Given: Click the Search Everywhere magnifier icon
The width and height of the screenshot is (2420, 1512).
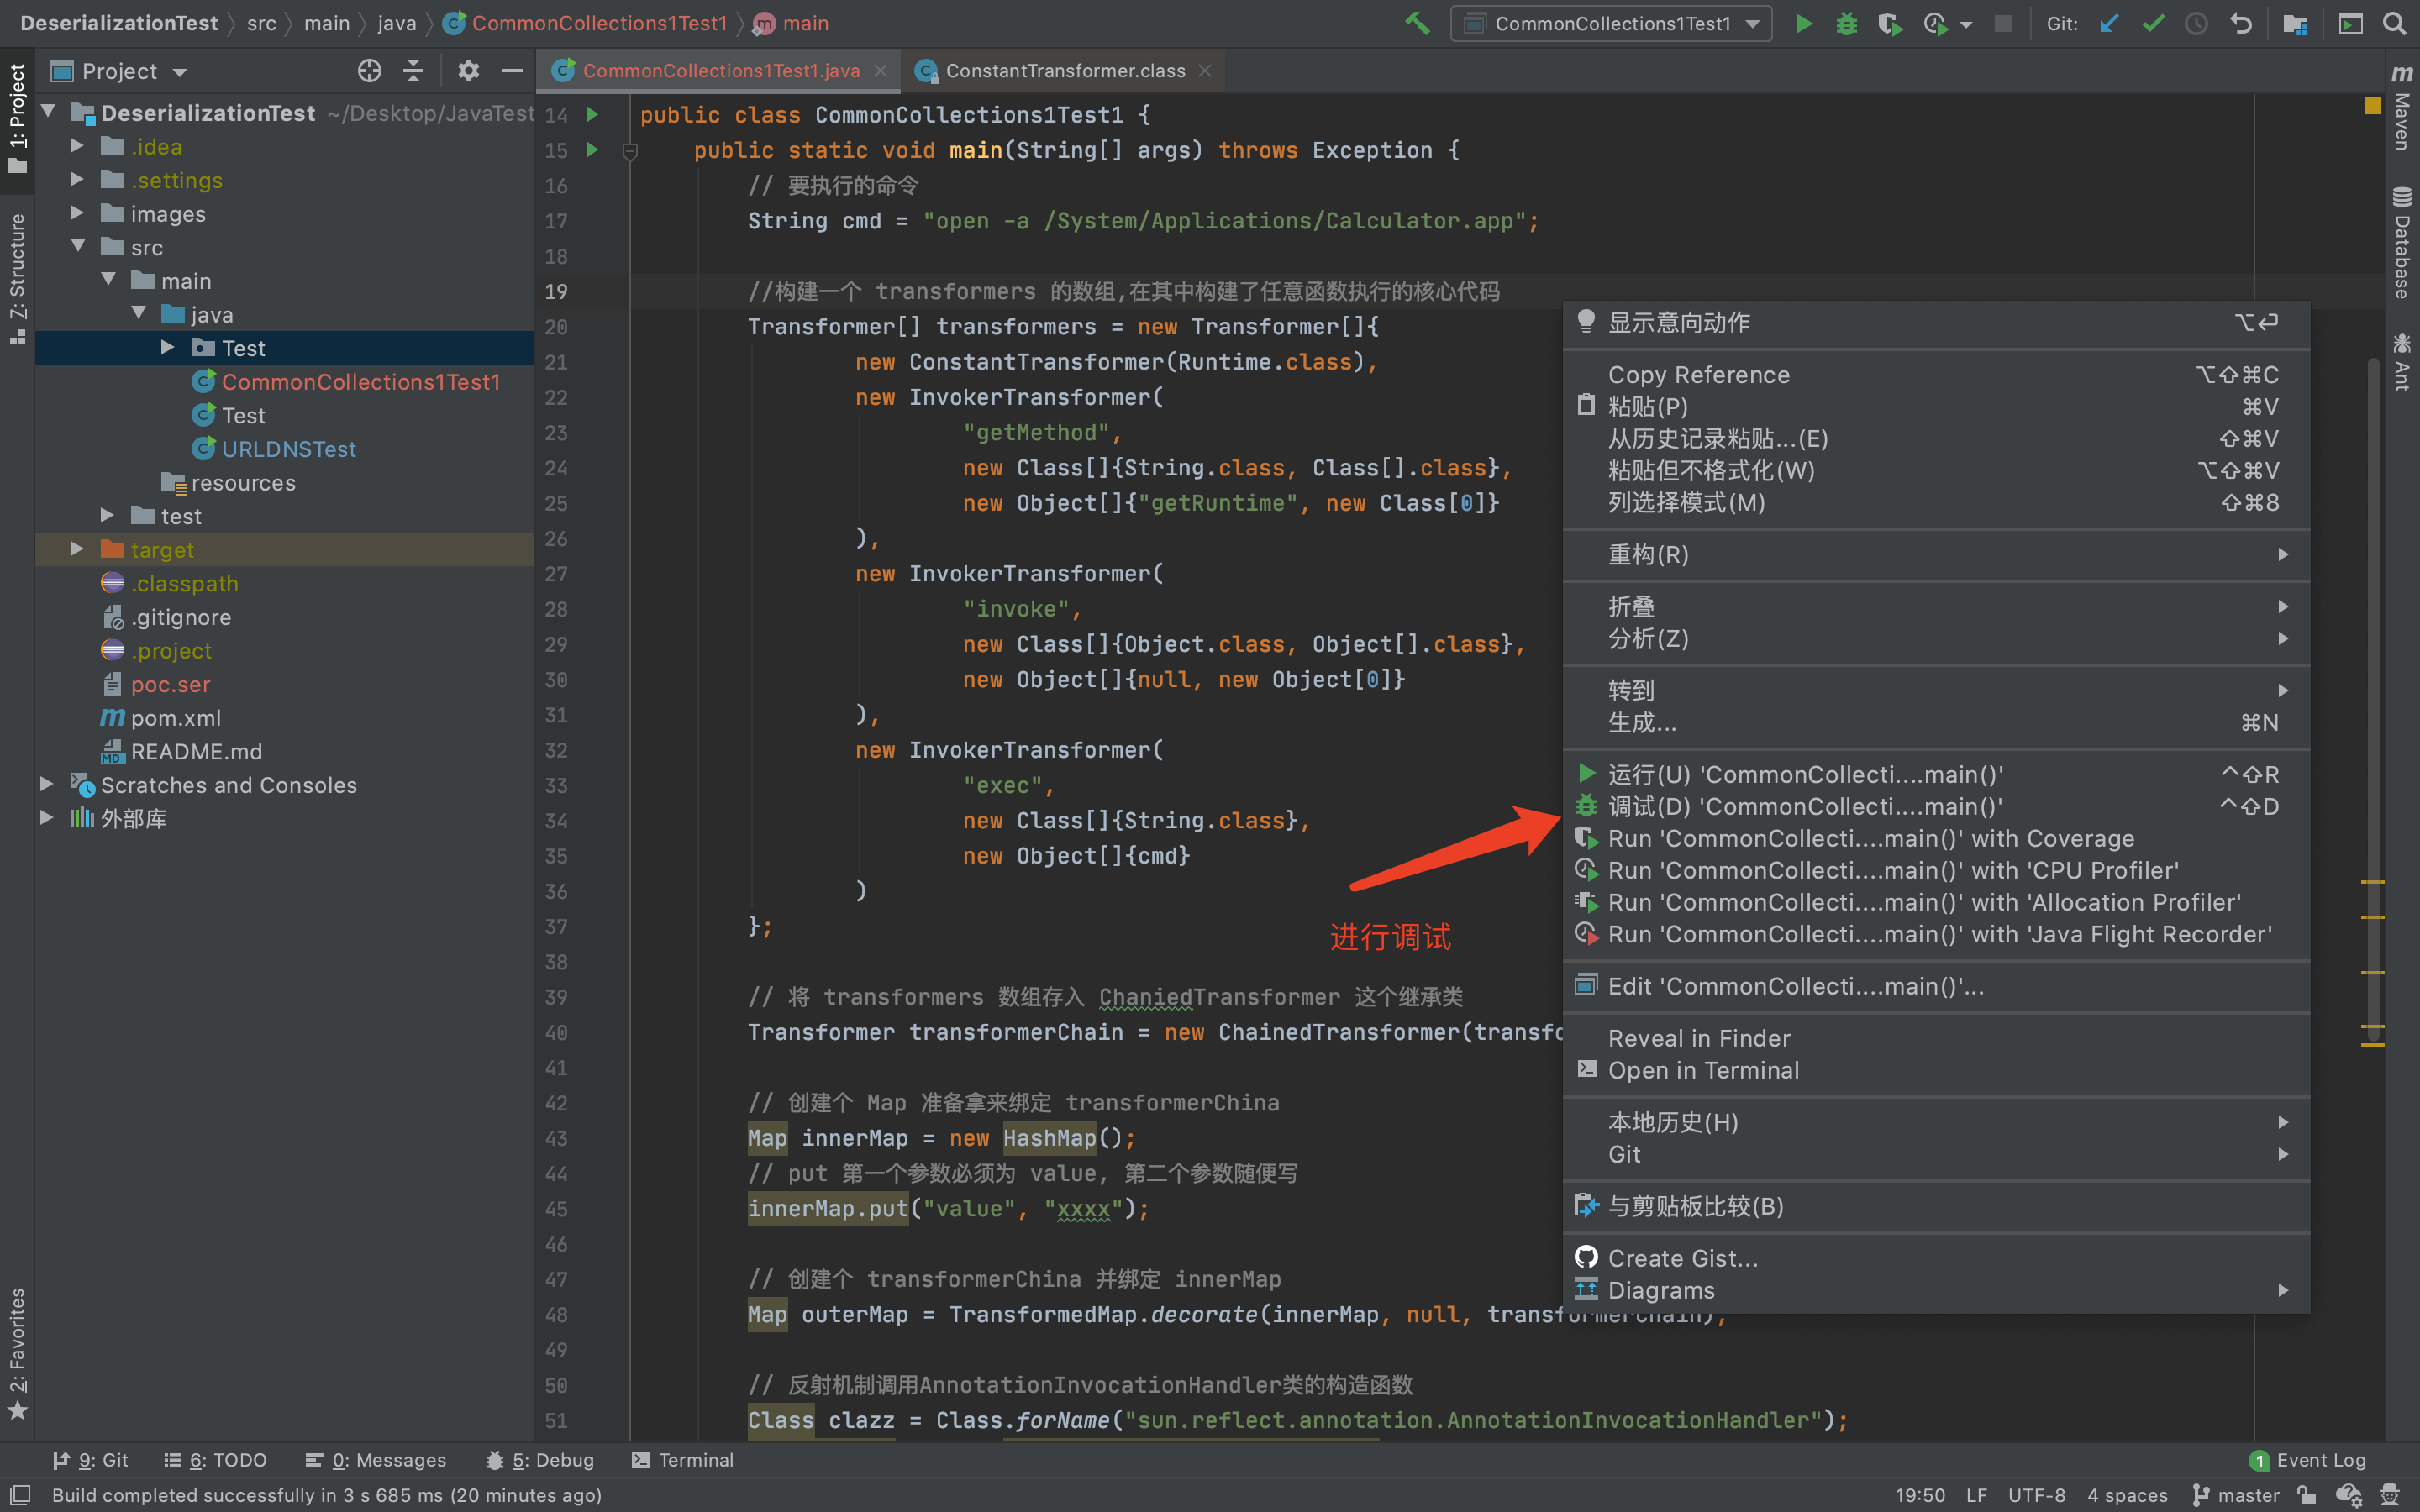Looking at the screenshot, I should click(x=2393, y=23).
